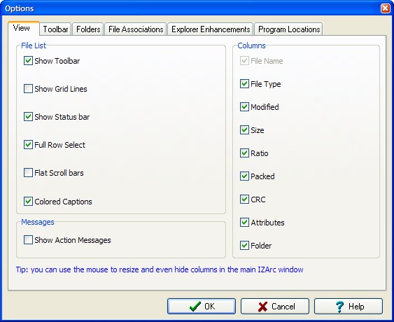
Task: Switch to the Toolbar tab
Action: click(55, 29)
